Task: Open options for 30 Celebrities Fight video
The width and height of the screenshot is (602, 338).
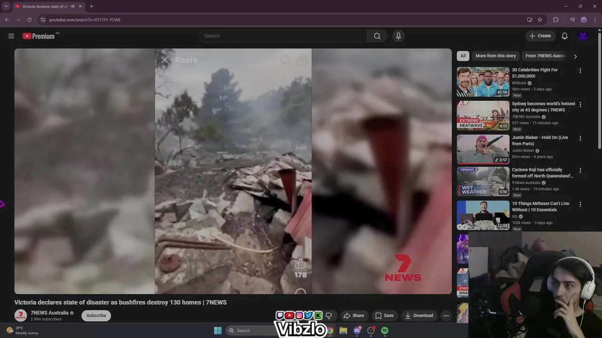Action: tap(580, 71)
